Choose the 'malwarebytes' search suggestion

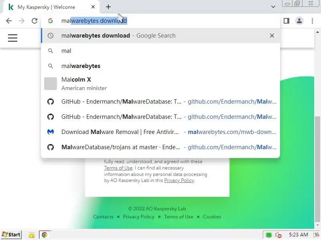tap(160, 66)
